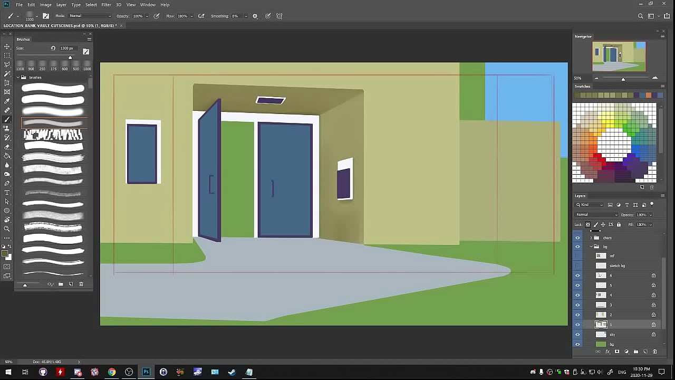
Task: Activate the Type tool
Action: (x=7, y=193)
